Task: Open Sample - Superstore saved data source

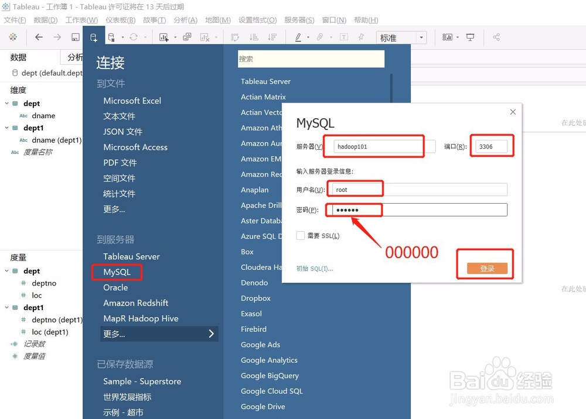Action: click(142, 382)
